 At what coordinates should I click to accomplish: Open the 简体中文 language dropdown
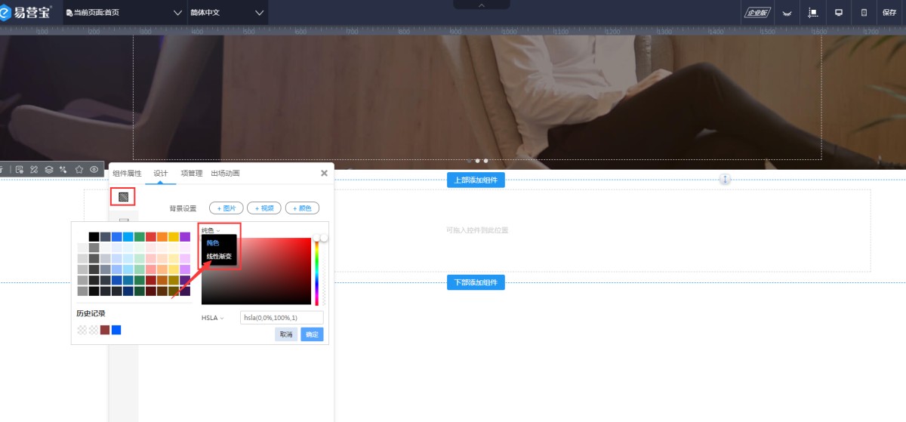click(228, 13)
